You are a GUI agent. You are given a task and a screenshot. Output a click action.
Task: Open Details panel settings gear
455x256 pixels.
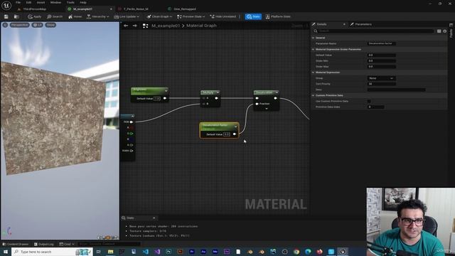pos(445,31)
